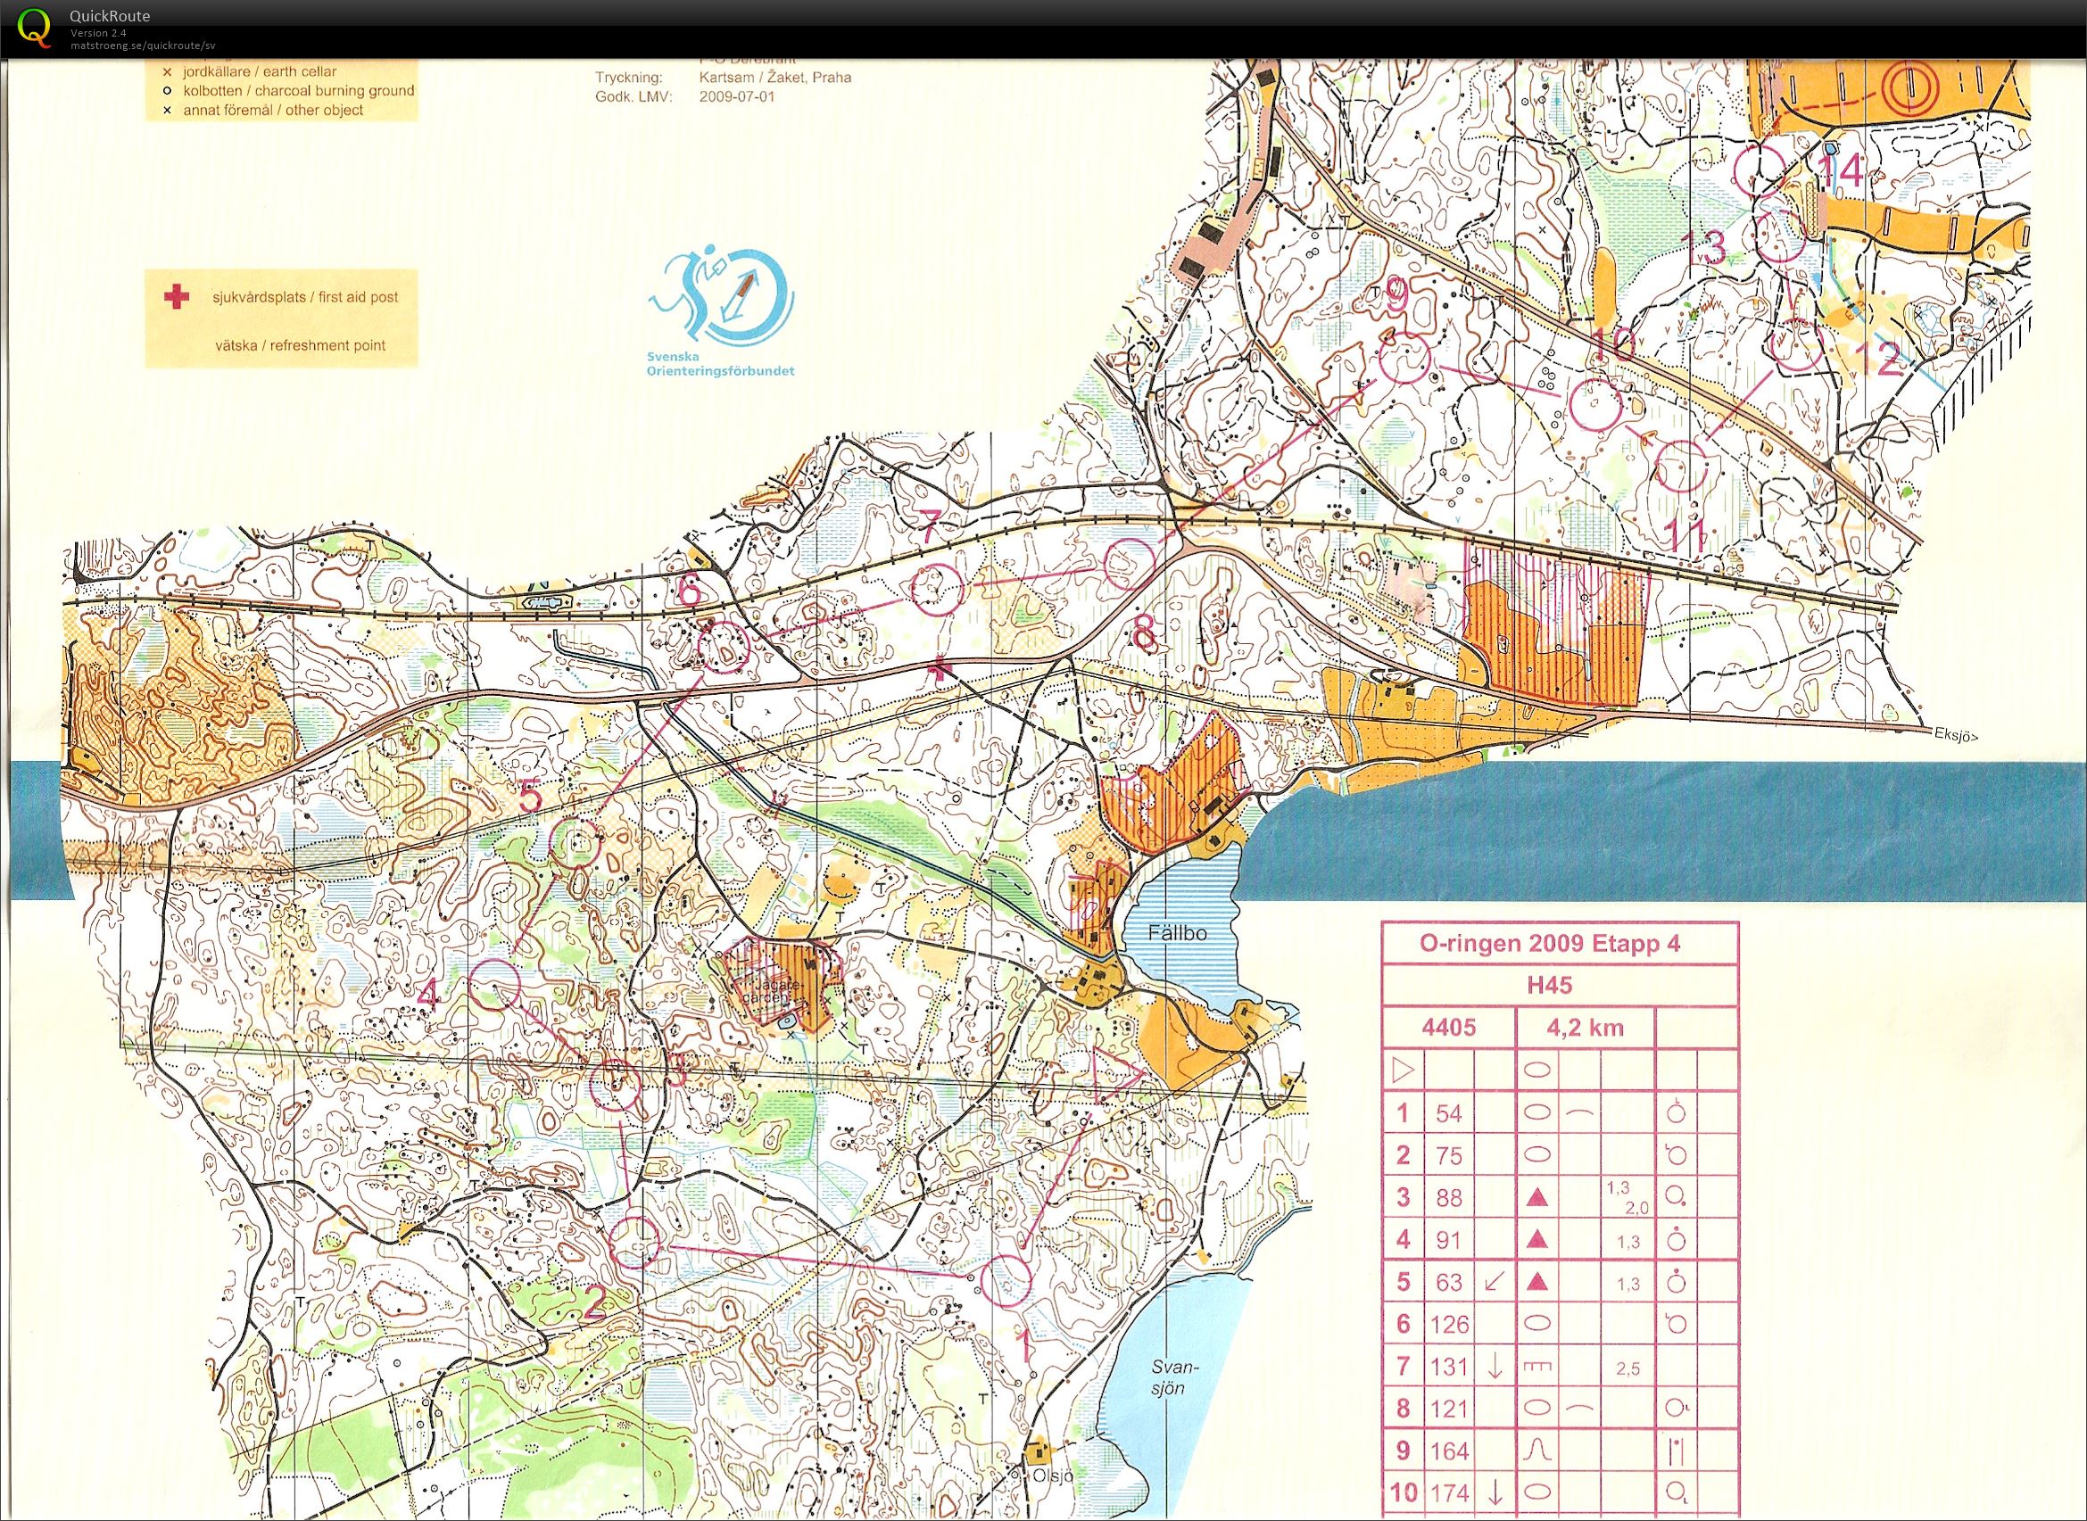The image size is (2087, 1521).
Task: Click control number '12' on the map
Action: (x=1880, y=360)
